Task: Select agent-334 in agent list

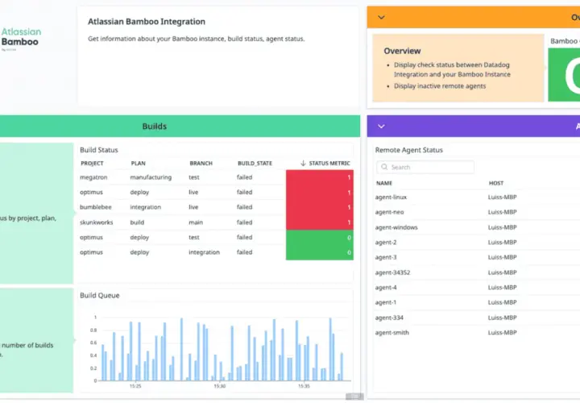Action: click(389, 318)
